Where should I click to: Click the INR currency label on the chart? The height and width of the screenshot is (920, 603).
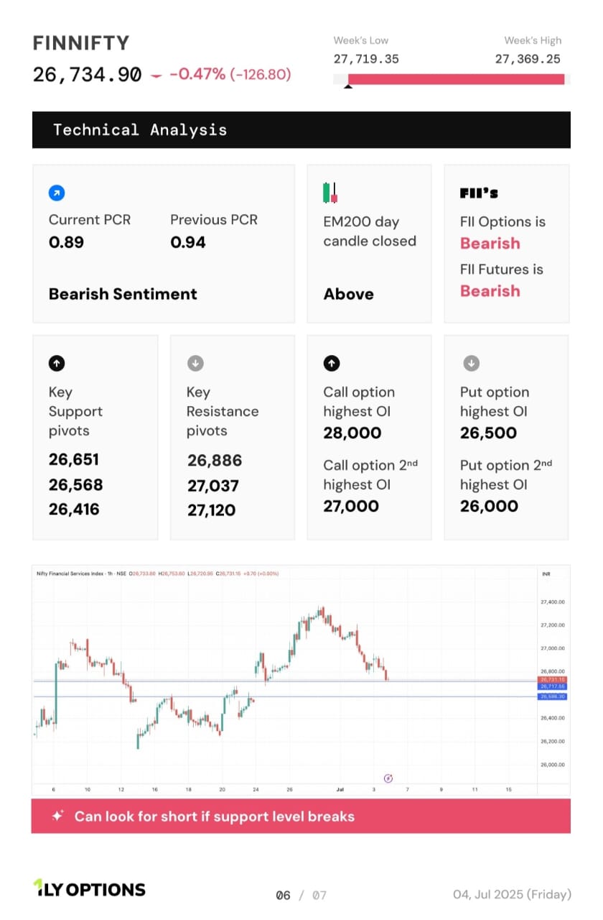coord(546,574)
